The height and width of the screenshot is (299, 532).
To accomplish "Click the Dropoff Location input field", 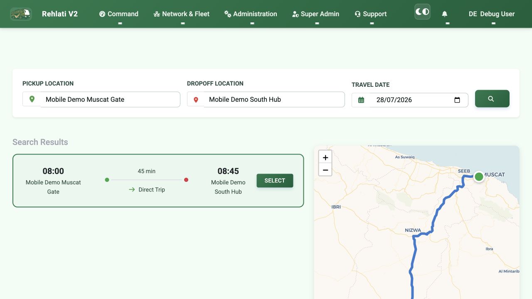I will coord(274,99).
